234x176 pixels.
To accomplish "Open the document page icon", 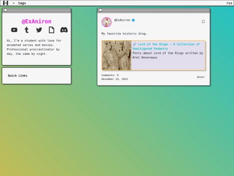I will pyautogui.click(x=52, y=30).
